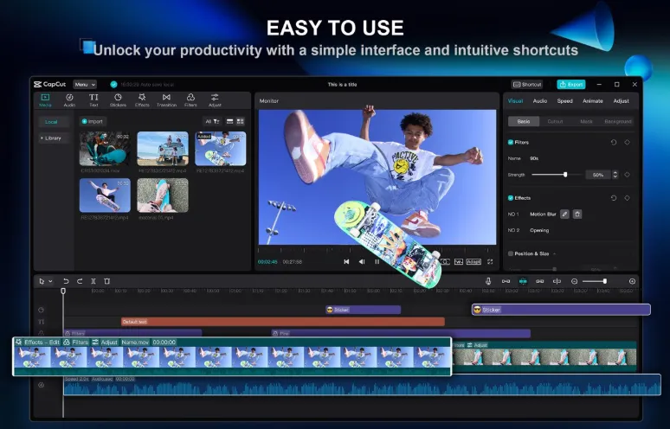Screen dimensions: 670x429
Task: Reset the Effects section with reset arrow
Action: (614, 198)
